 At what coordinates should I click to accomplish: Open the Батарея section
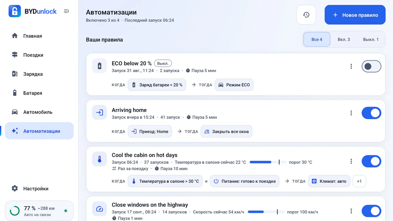click(39, 93)
